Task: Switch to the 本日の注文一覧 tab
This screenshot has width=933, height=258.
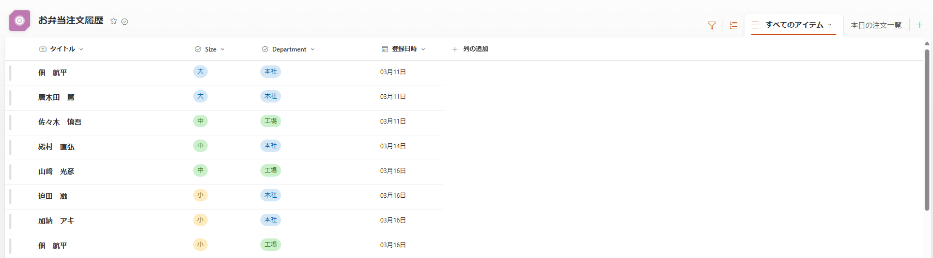Action: point(876,25)
